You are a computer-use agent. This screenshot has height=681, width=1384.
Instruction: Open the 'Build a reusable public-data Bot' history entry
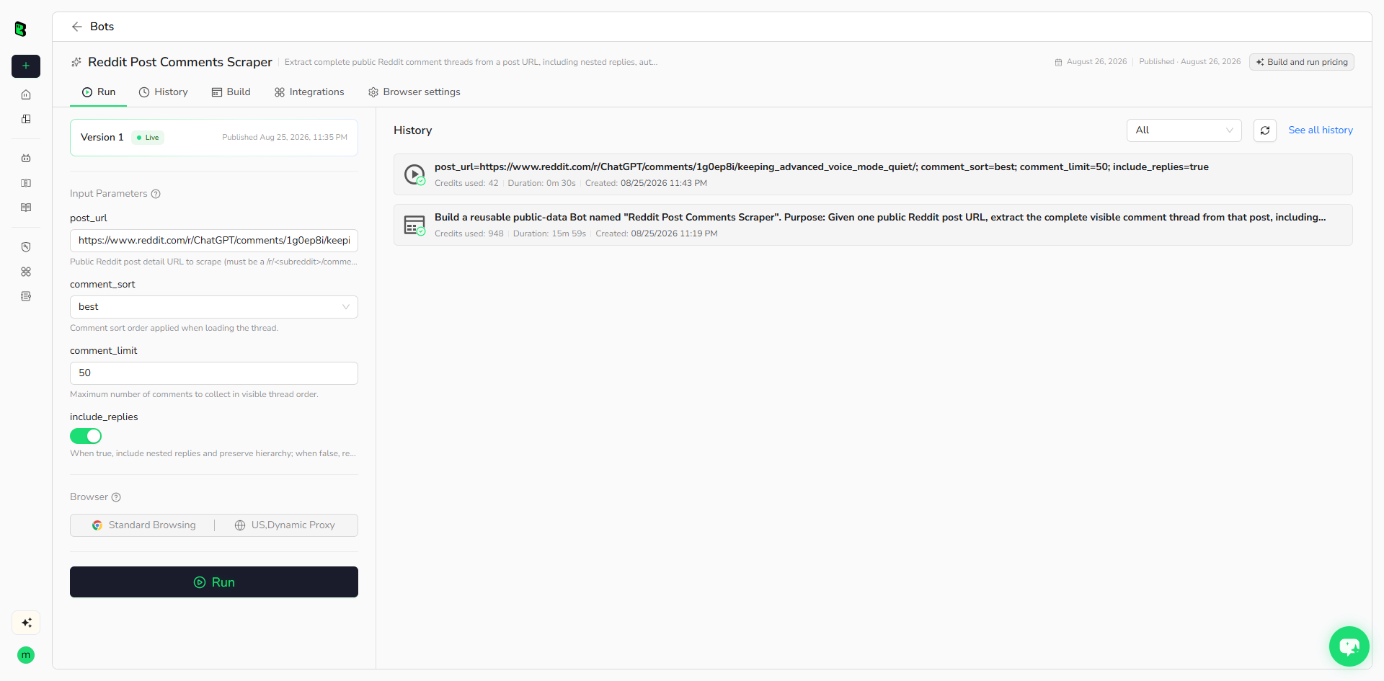873,225
